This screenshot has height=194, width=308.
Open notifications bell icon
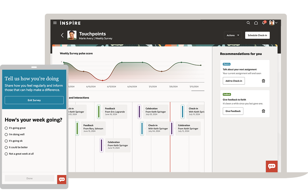click(x=264, y=23)
